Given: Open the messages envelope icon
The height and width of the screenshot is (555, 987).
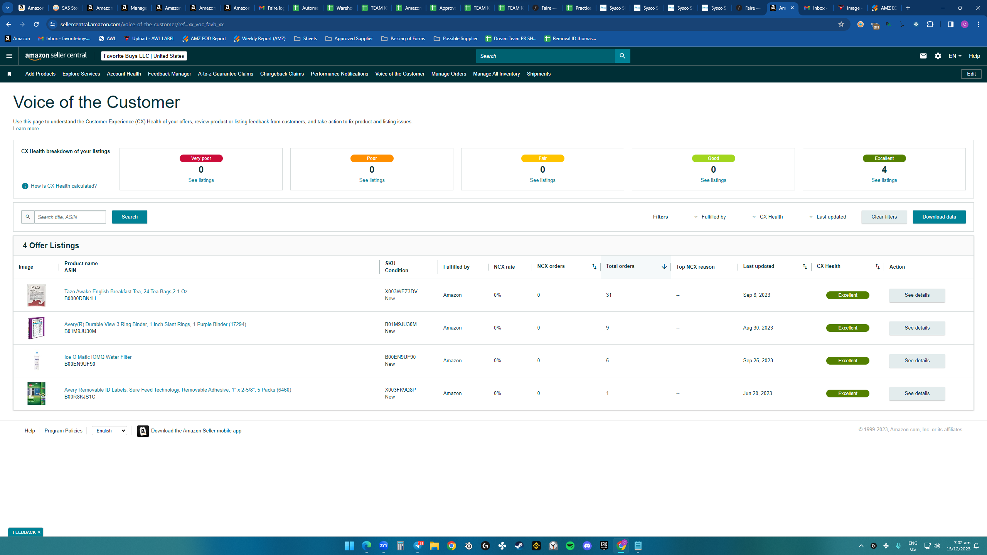Looking at the screenshot, I should click(923, 56).
